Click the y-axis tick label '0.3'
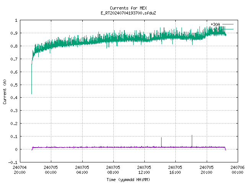This screenshot has width=245, height=183. coord(14,111)
